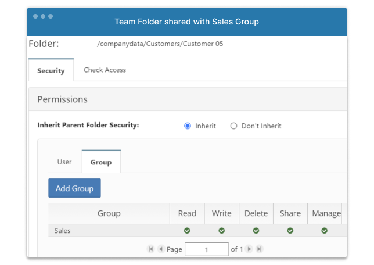Toggle Manage permission checkmark for Sales
The image size is (374, 265).
pos(325,230)
